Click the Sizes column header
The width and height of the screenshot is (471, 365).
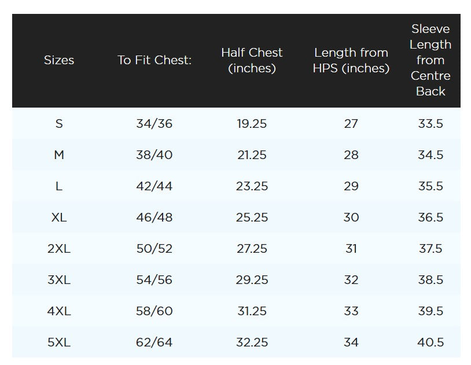[59, 60]
